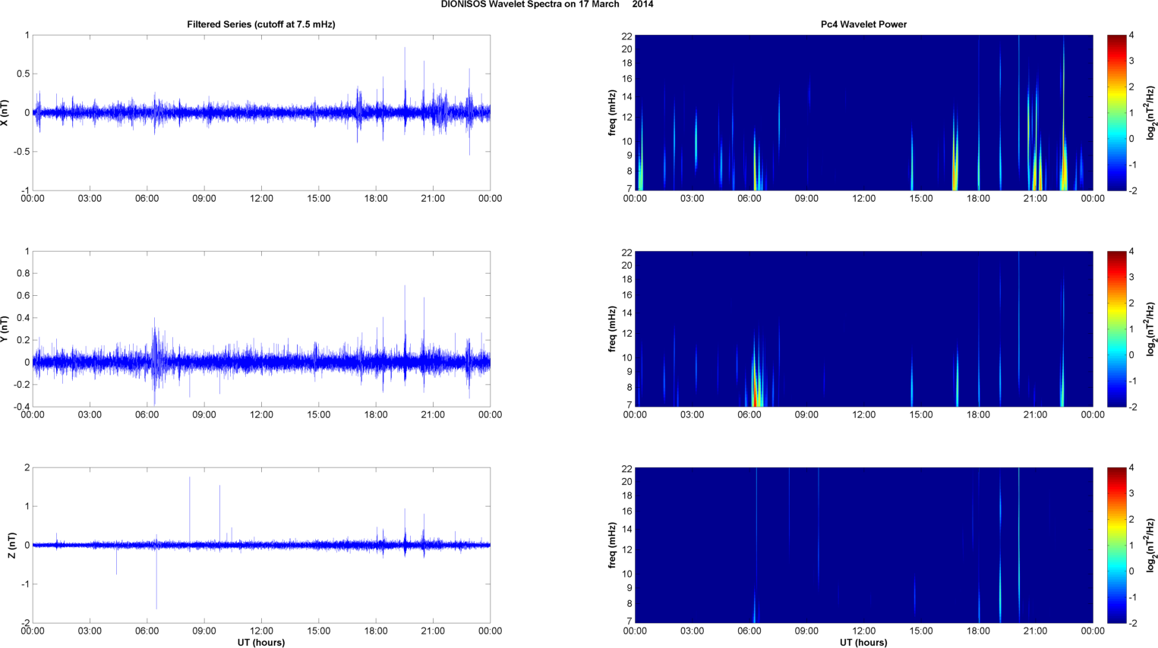Click the Z (nT) axis label
The width and height of the screenshot is (1158, 648).
[x=11, y=545]
